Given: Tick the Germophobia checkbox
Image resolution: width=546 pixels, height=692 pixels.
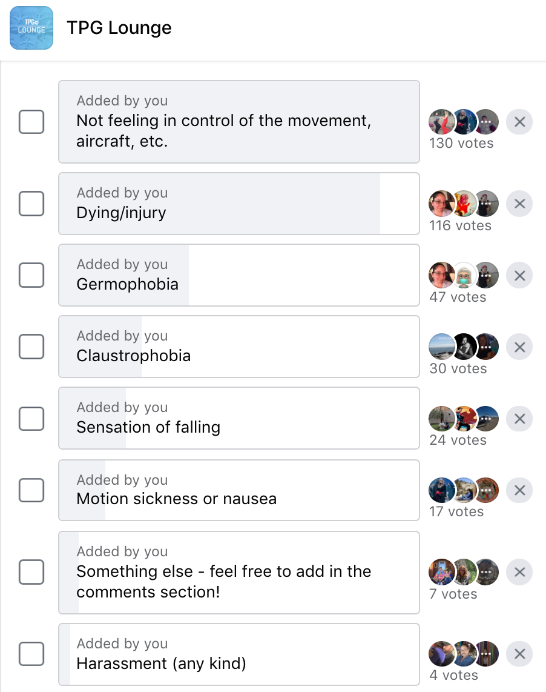Looking at the screenshot, I should (x=31, y=275).
